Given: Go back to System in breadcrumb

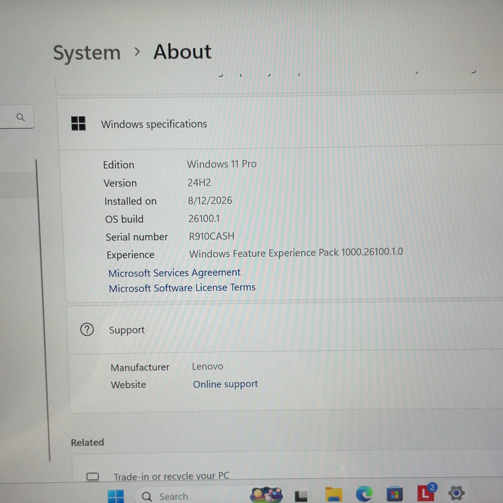Looking at the screenshot, I should 87,53.
